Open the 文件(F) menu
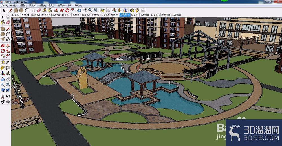Image resolution: width=282 pixels, height=146 pixels. (5, 6)
